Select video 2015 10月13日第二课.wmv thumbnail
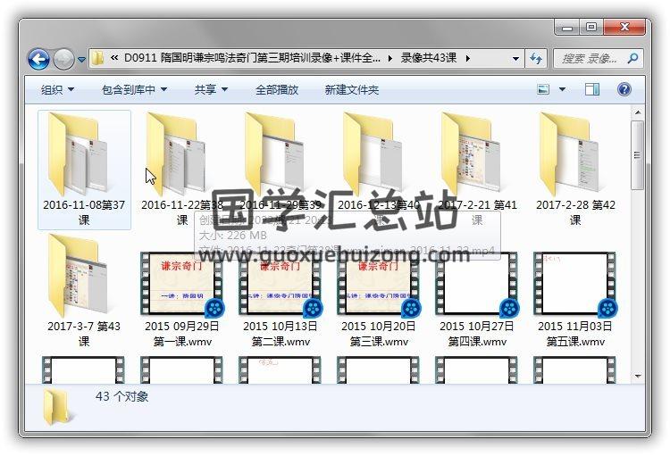The height and width of the screenshot is (456, 670). point(281,284)
